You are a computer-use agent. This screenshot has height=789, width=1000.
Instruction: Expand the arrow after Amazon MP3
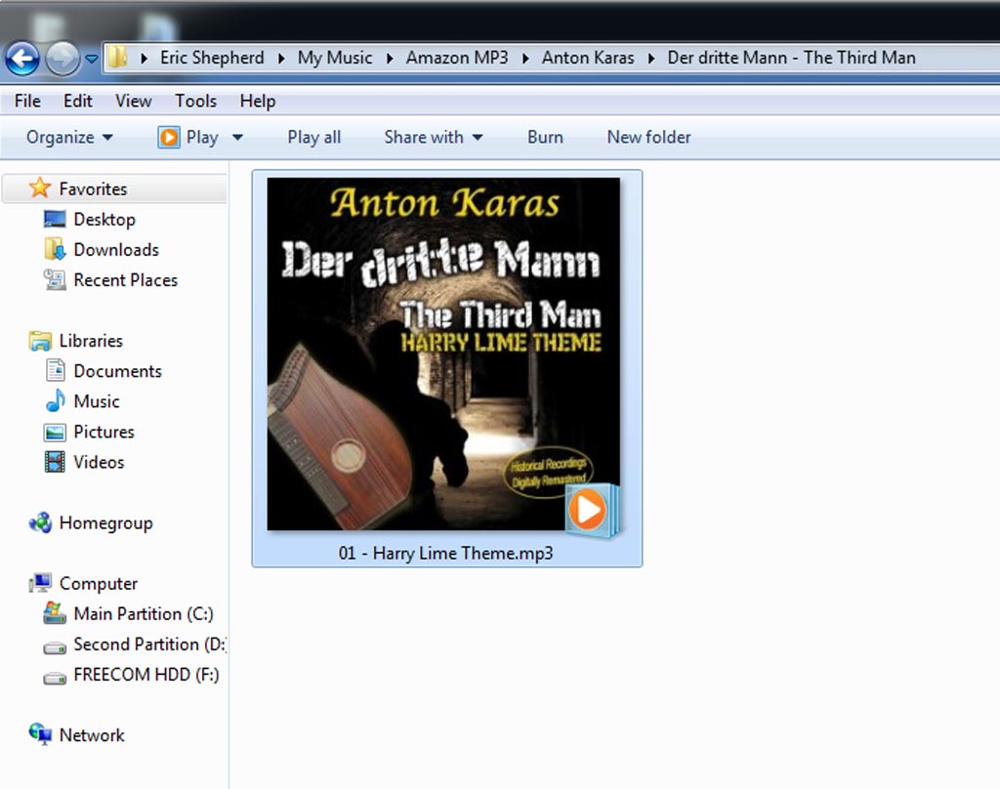tap(525, 58)
